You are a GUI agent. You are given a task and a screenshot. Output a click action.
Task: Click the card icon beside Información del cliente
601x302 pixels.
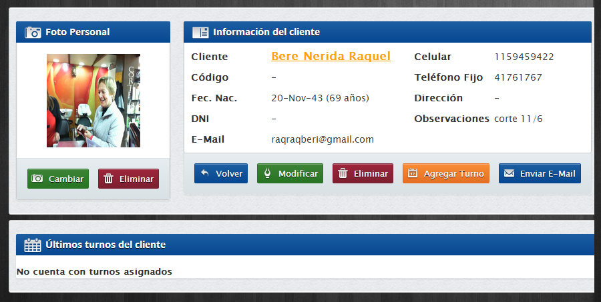pos(200,32)
